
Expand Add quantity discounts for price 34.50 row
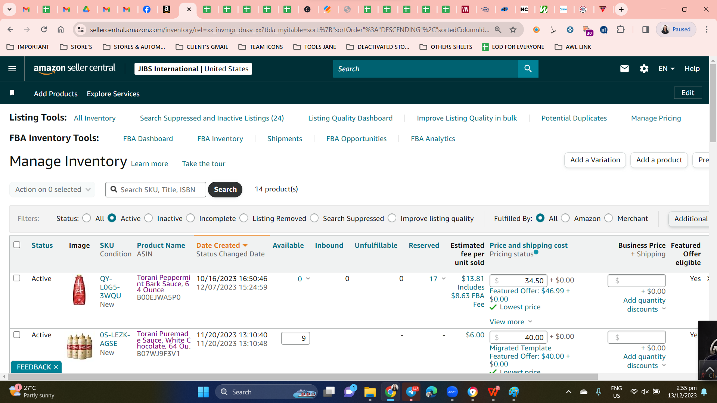click(x=645, y=305)
